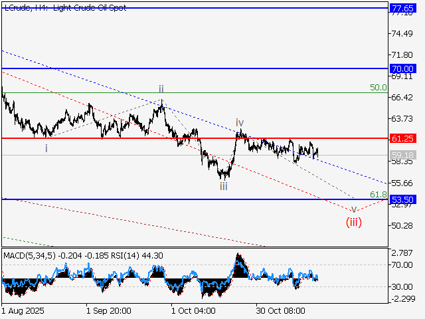The image size is (425, 319).
Task: Click the 74.49 price axis value
Action: pyautogui.click(x=402, y=33)
